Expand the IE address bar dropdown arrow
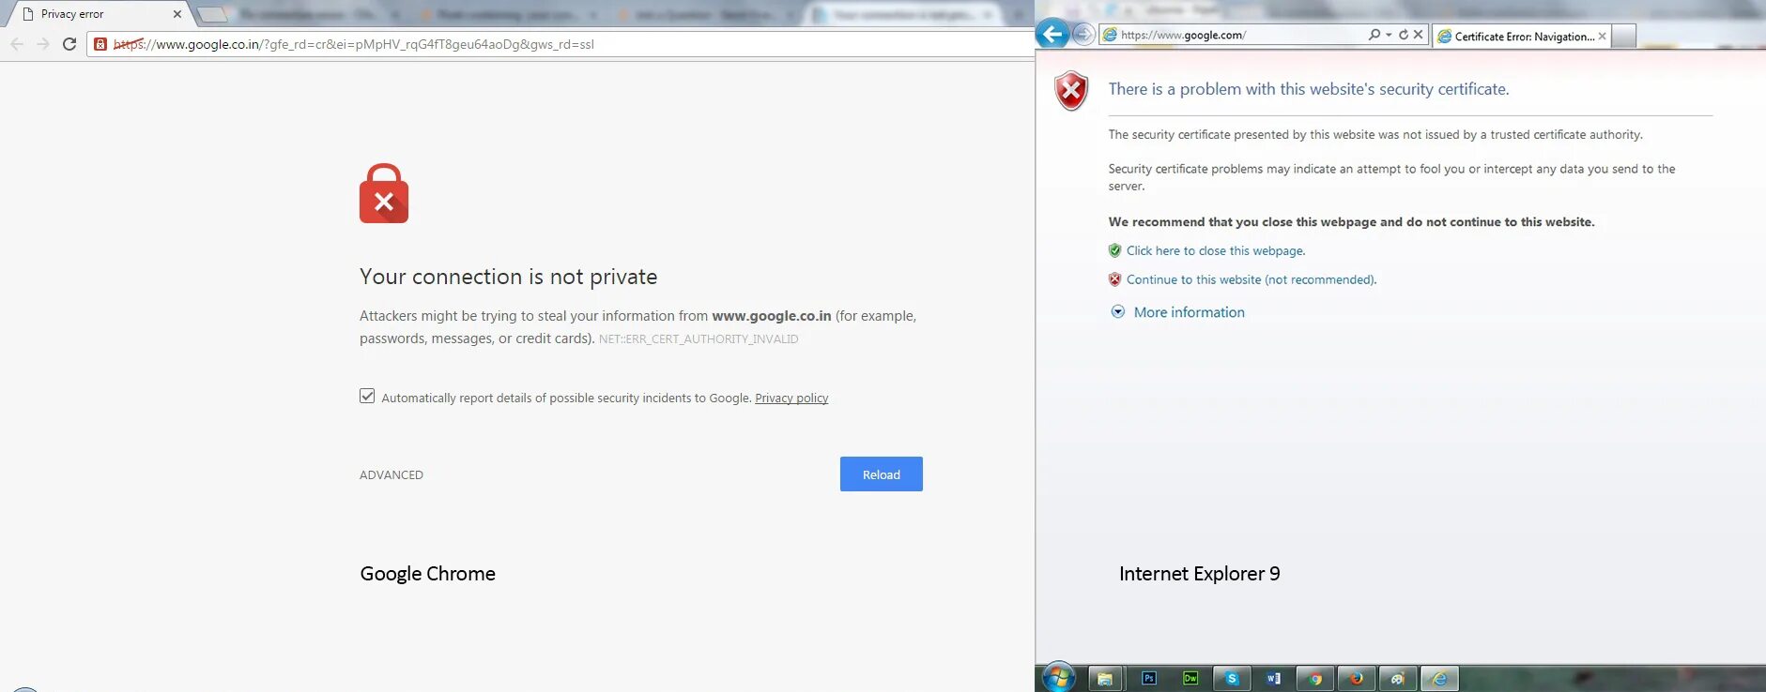This screenshot has height=692, width=1766. [1389, 35]
